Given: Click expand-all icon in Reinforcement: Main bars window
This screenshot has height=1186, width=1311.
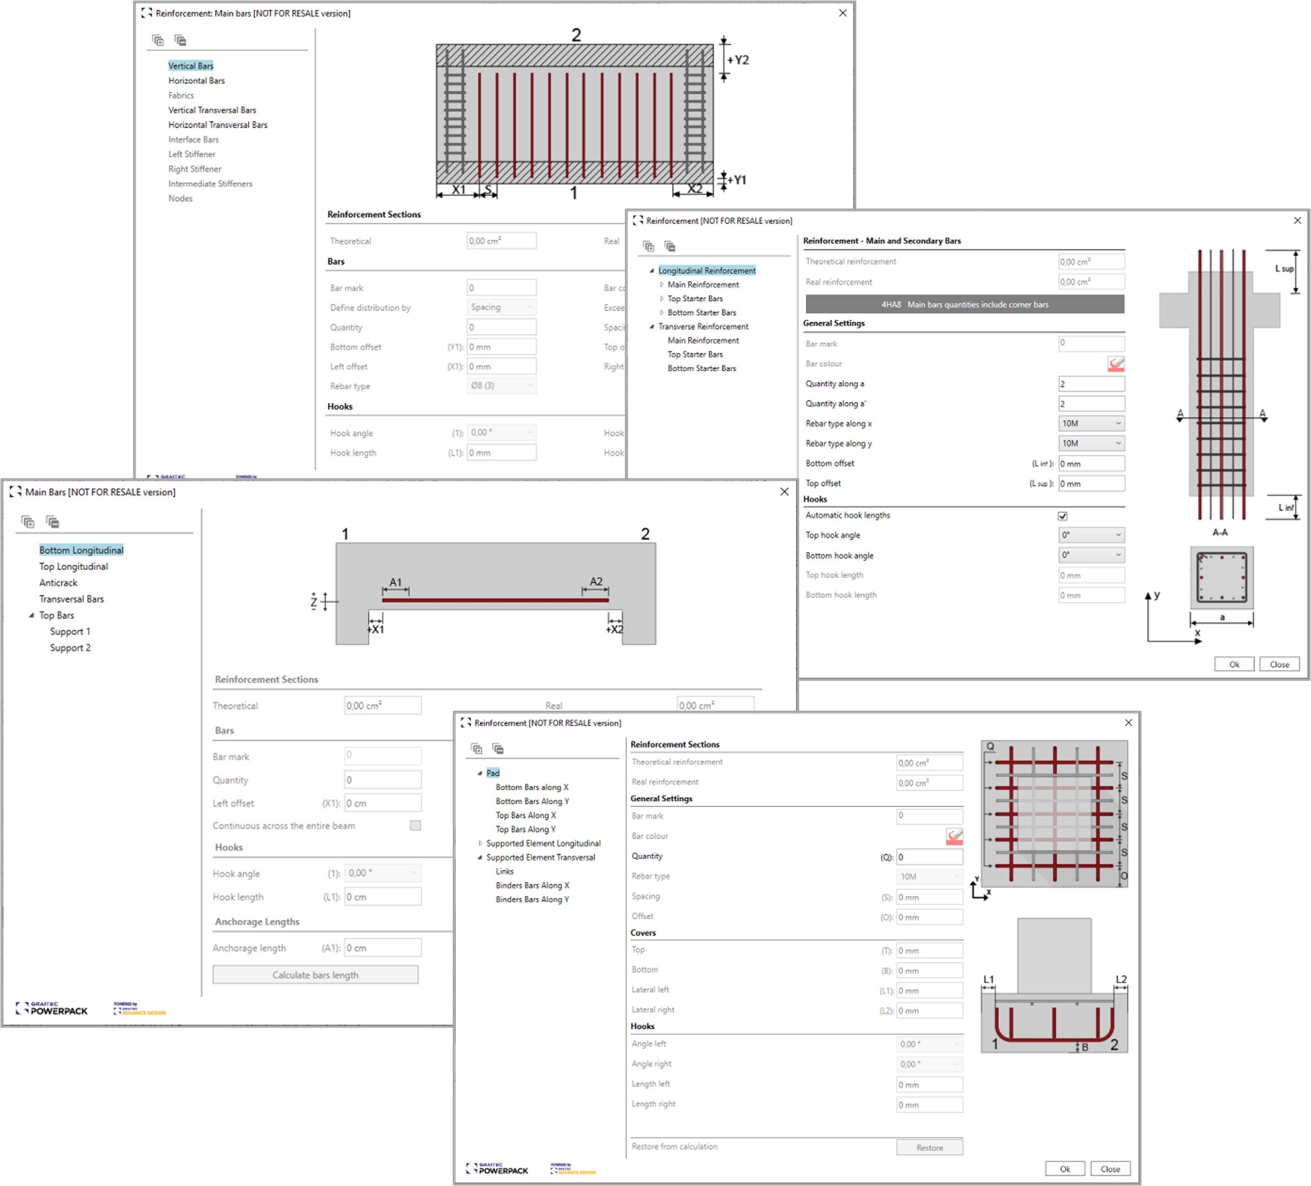Looking at the screenshot, I should 158,40.
